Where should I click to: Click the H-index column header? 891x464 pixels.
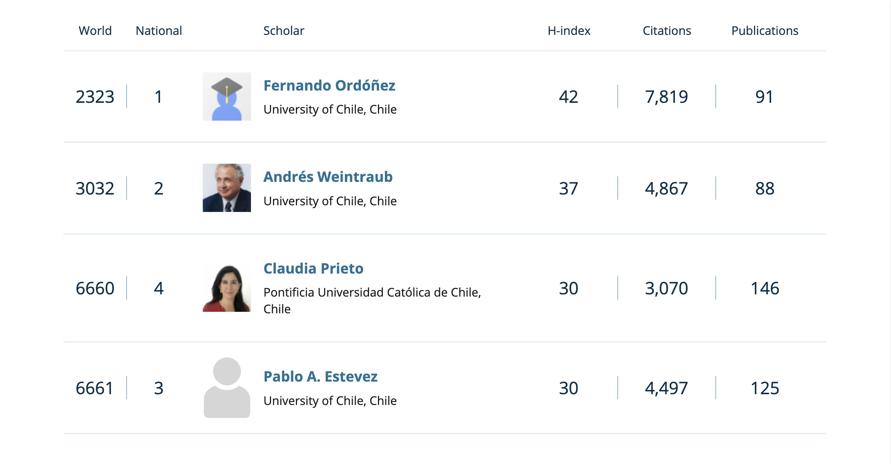[x=569, y=30]
